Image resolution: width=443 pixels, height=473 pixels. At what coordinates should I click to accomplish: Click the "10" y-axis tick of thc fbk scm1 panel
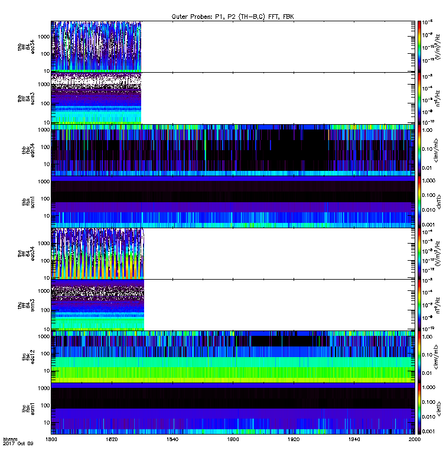[x=47, y=423]
